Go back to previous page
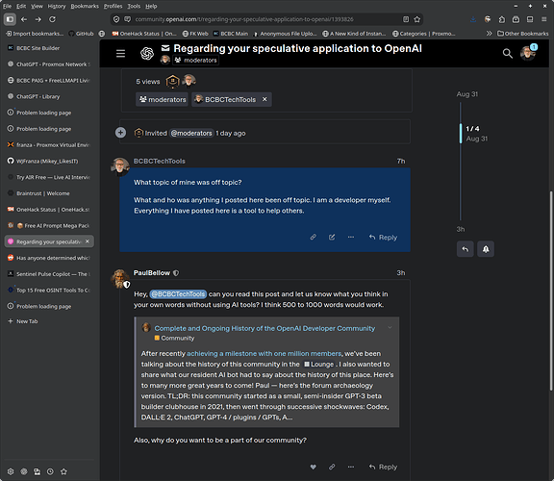554x481 pixels. click(x=24, y=19)
